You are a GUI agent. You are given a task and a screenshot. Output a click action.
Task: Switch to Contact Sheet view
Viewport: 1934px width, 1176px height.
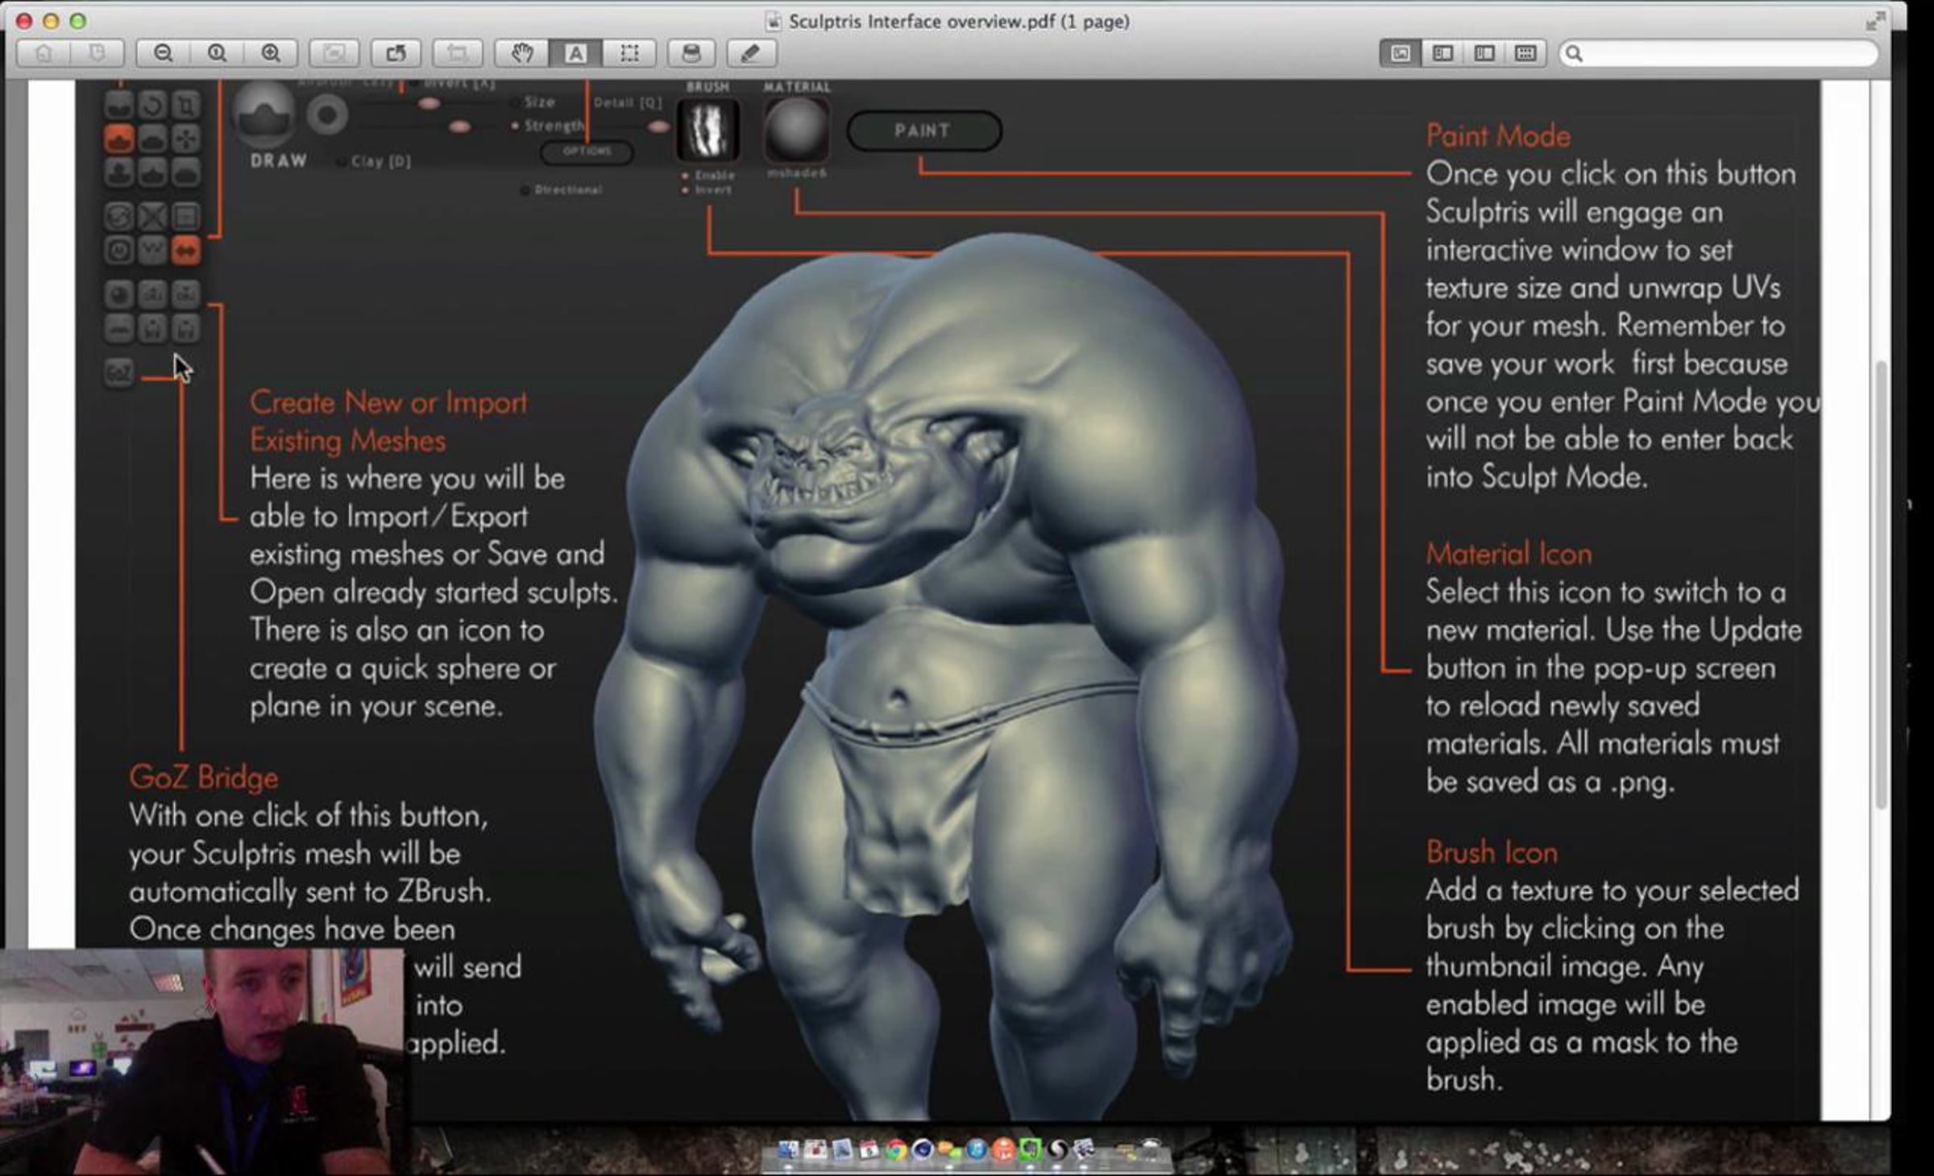coord(1525,53)
